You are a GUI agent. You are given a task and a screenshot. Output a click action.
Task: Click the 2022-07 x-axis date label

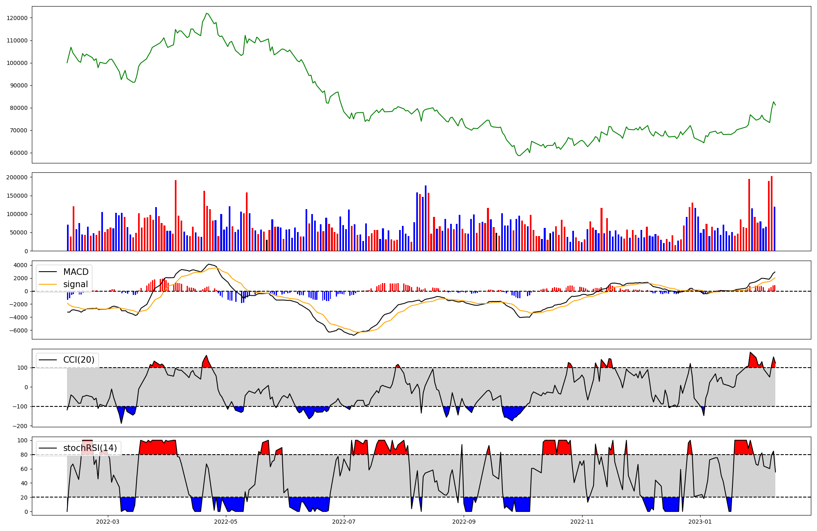pyautogui.click(x=344, y=522)
